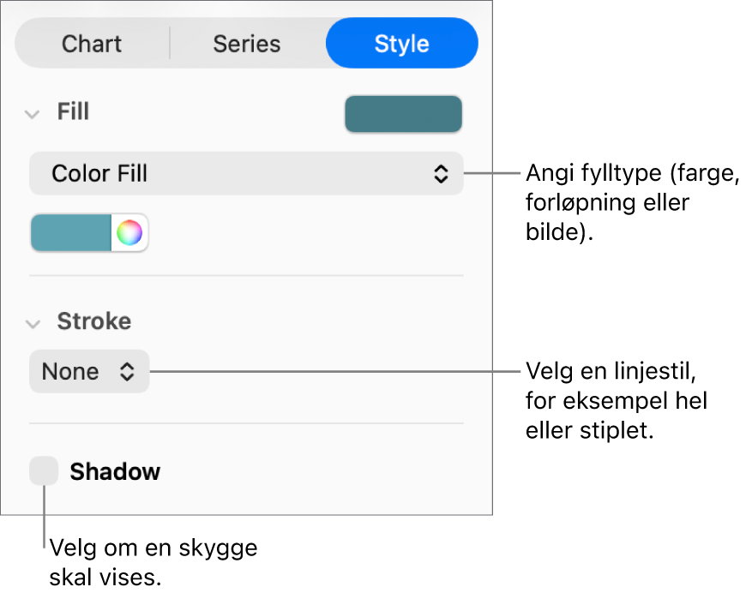Viewport: 746px width, 593px height.
Task: Click the Color Fill up-down arrows
Action: [x=441, y=174]
